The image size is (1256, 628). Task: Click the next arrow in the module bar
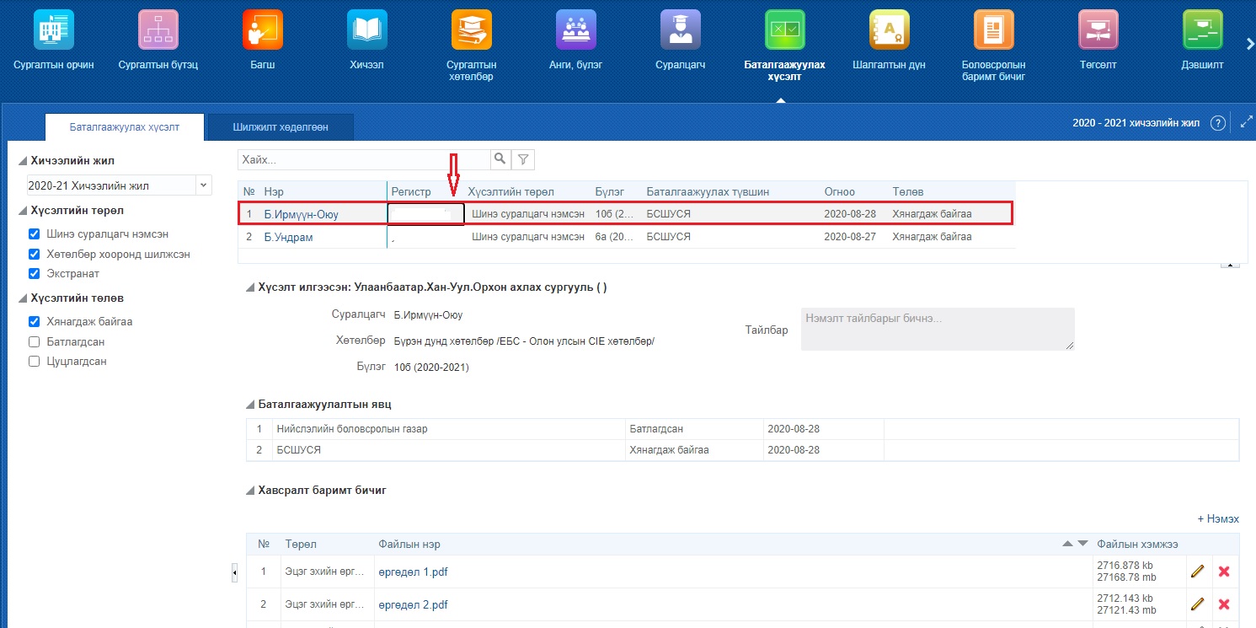pyautogui.click(x=1249, y=44)
